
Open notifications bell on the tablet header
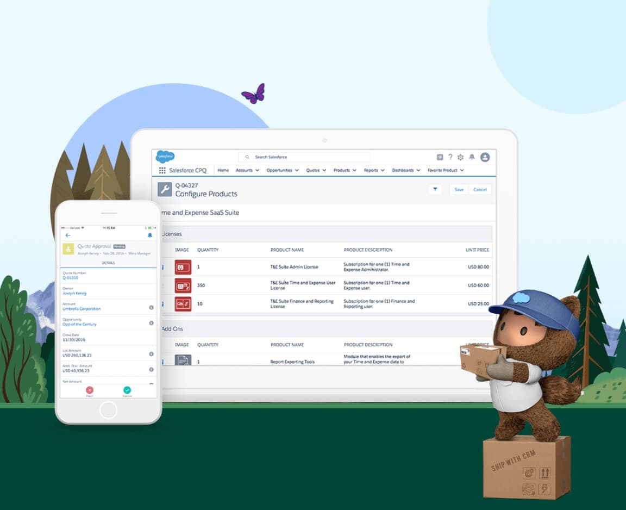coord(472,157)
